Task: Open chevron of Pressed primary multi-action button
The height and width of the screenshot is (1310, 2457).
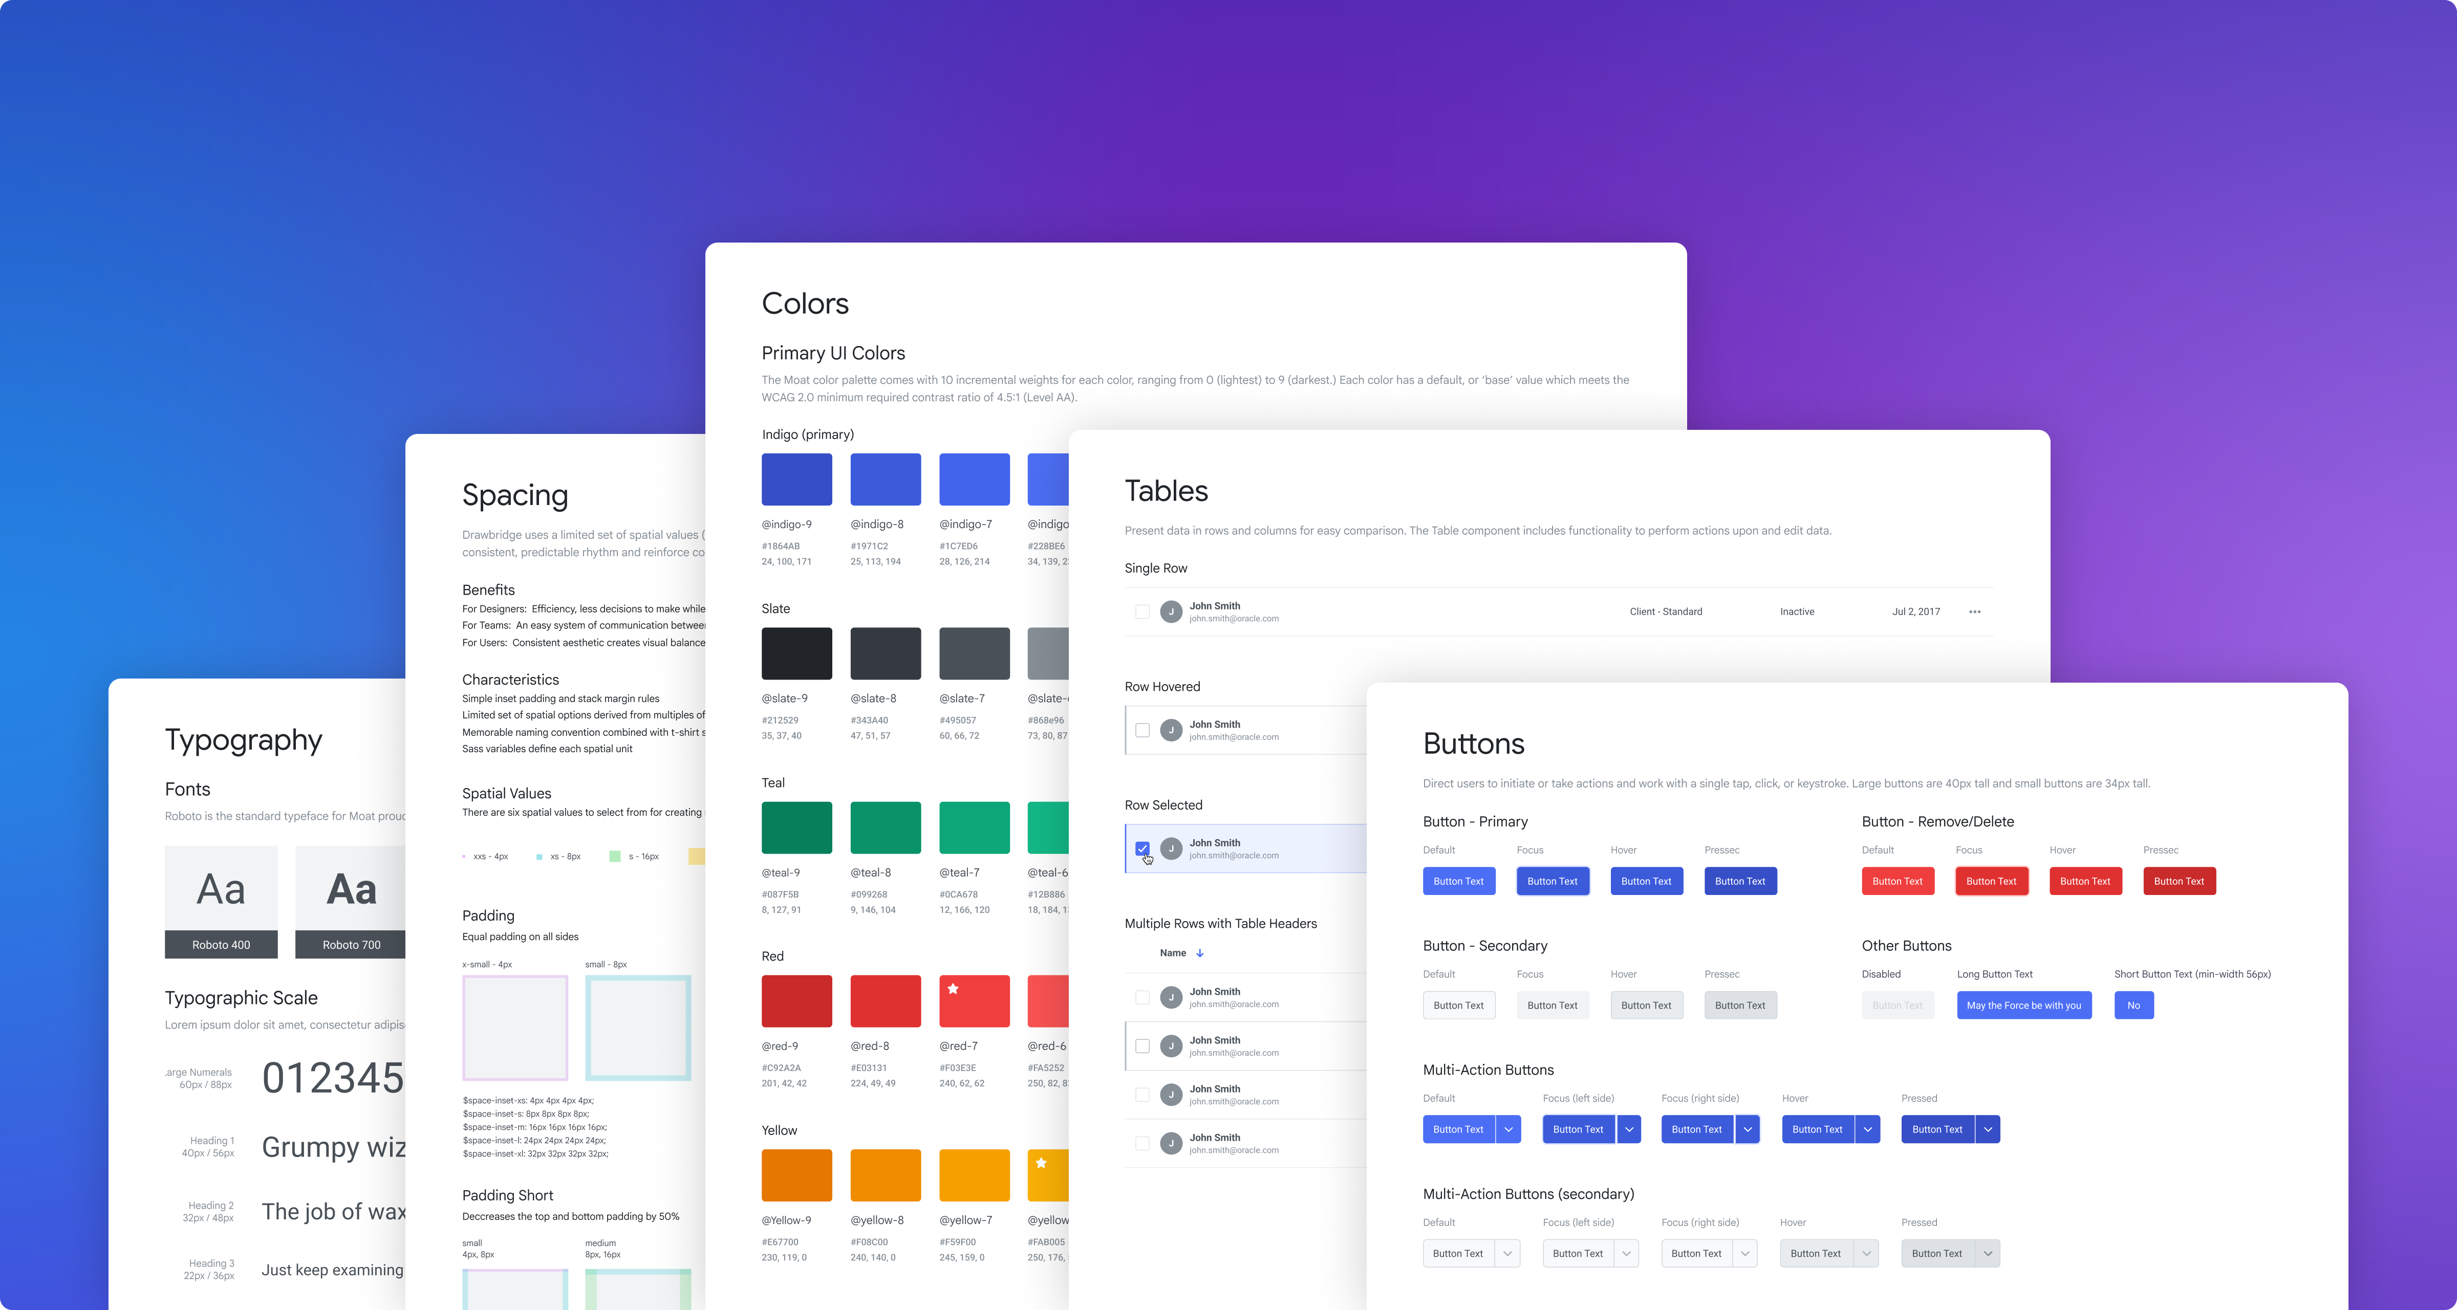Action: click(x=1988, y=1130)
